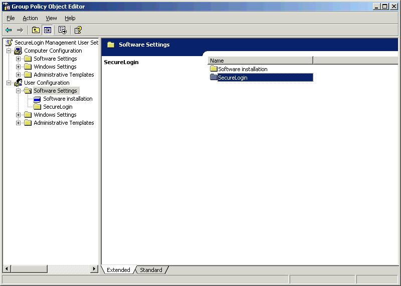This screenshot has width=401, height=286.
Task: Expand Windows Settings under Computer Configuration
Action: click(18, 67)
